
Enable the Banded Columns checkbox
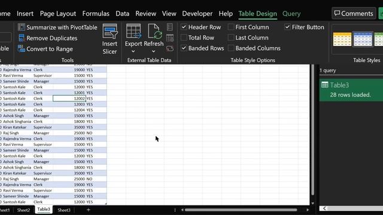[231, 48]
